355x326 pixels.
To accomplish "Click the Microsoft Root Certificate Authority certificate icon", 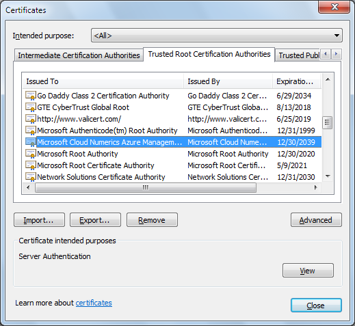I will coord(31,165).
